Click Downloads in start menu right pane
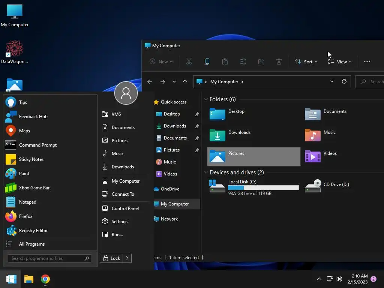Viewport: 384px width, 288px height. click(x=125, y=167)
